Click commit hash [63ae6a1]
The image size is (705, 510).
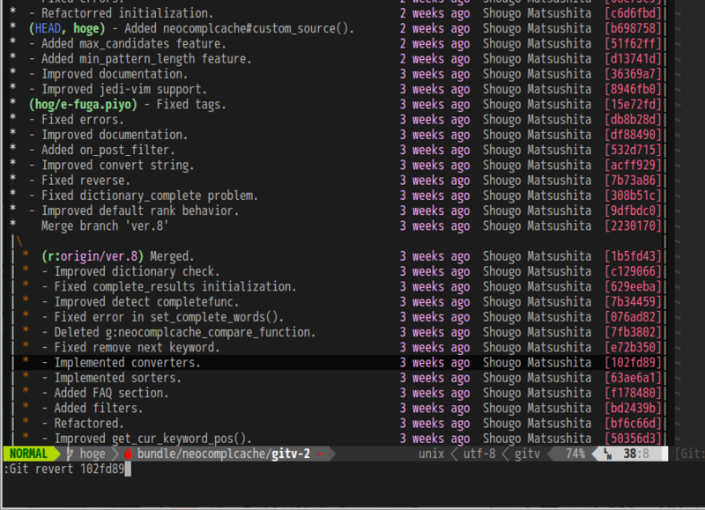[x=633, y=378]
